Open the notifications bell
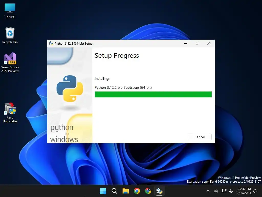 (255, 191)
